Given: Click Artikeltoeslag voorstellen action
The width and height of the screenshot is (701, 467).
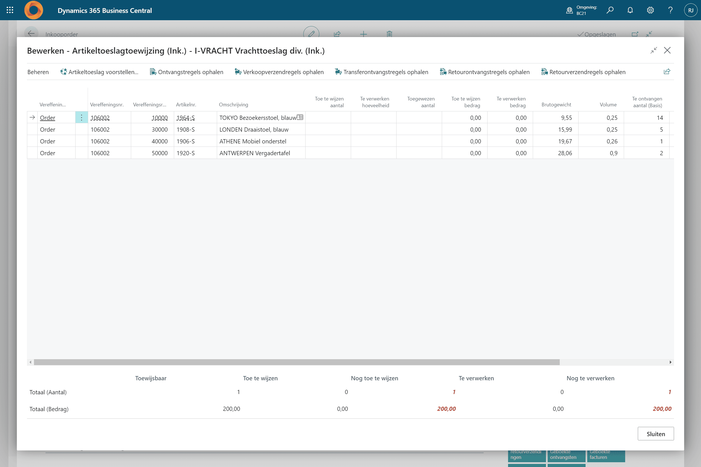Looking at the screenshot, I should pos(99,72).
